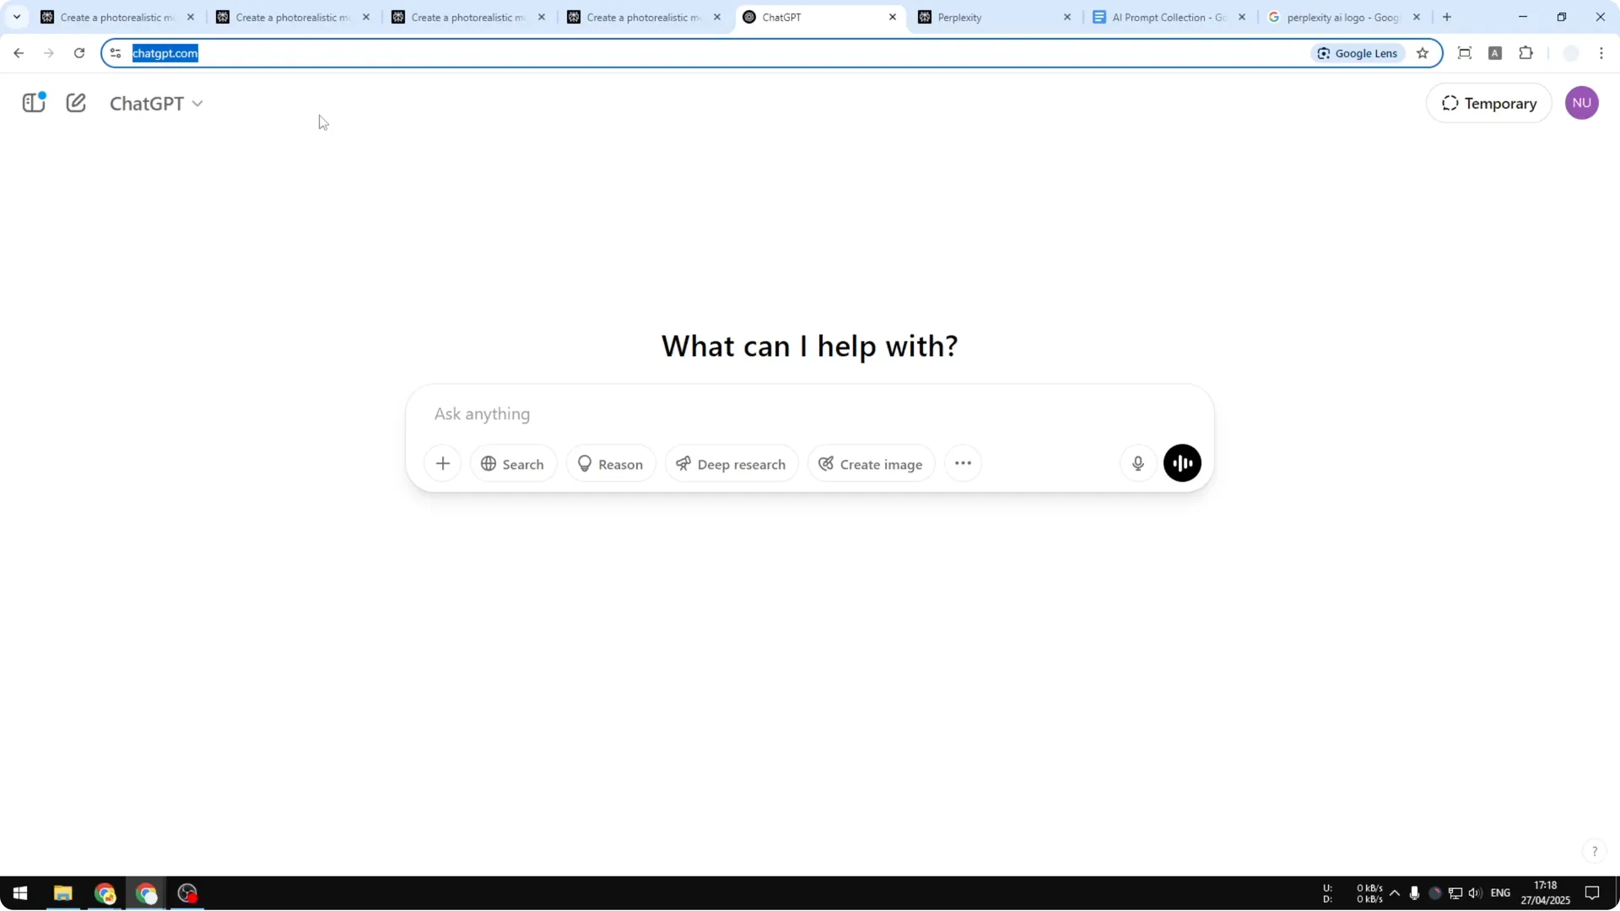
Task: Toggle the ChatGPT sidebar open
Action: click(33, 102)
